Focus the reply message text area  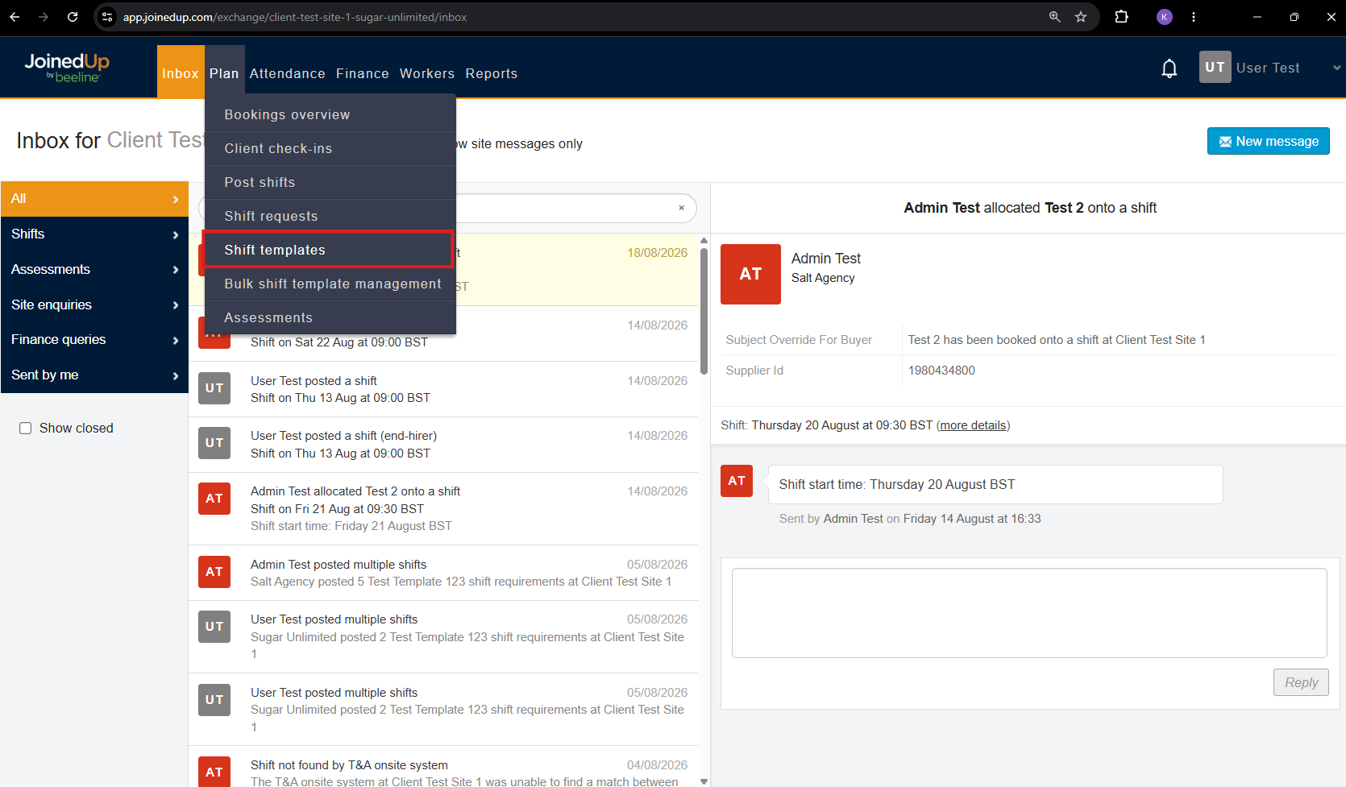[x=1029, y=613]
